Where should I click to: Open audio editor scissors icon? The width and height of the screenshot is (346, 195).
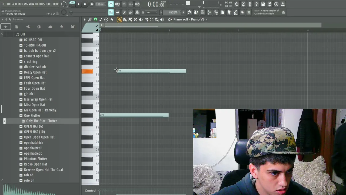point(243,4)
